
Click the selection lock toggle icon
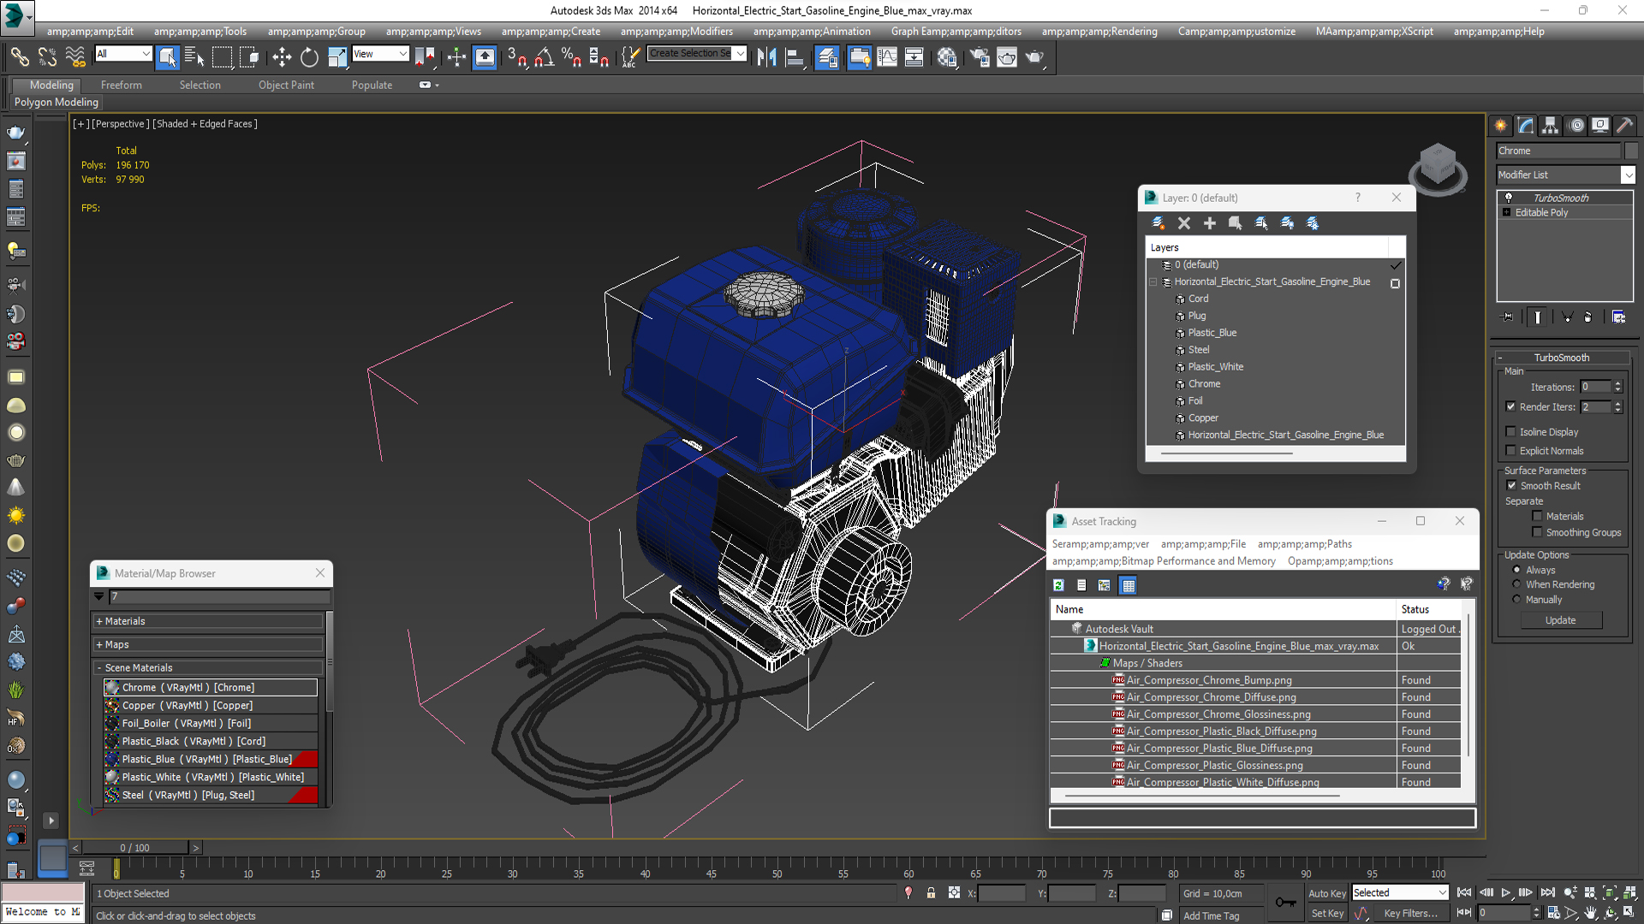[x=931, y=893]
